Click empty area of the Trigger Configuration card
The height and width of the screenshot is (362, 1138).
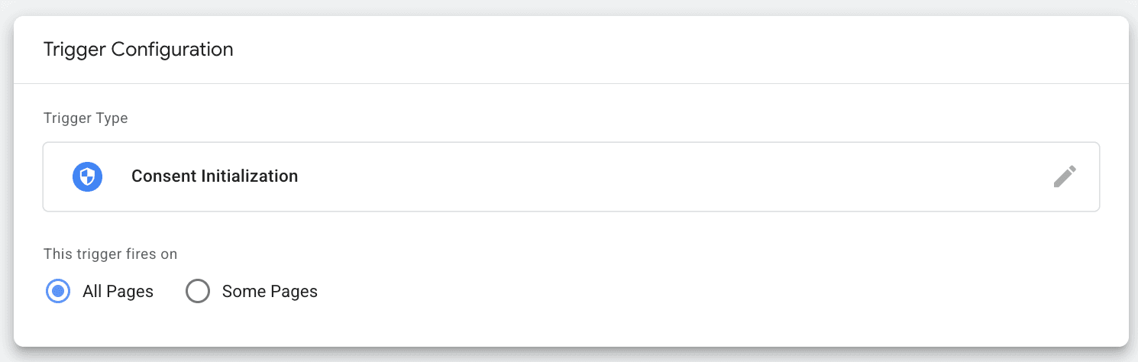[x=687, y=290]
